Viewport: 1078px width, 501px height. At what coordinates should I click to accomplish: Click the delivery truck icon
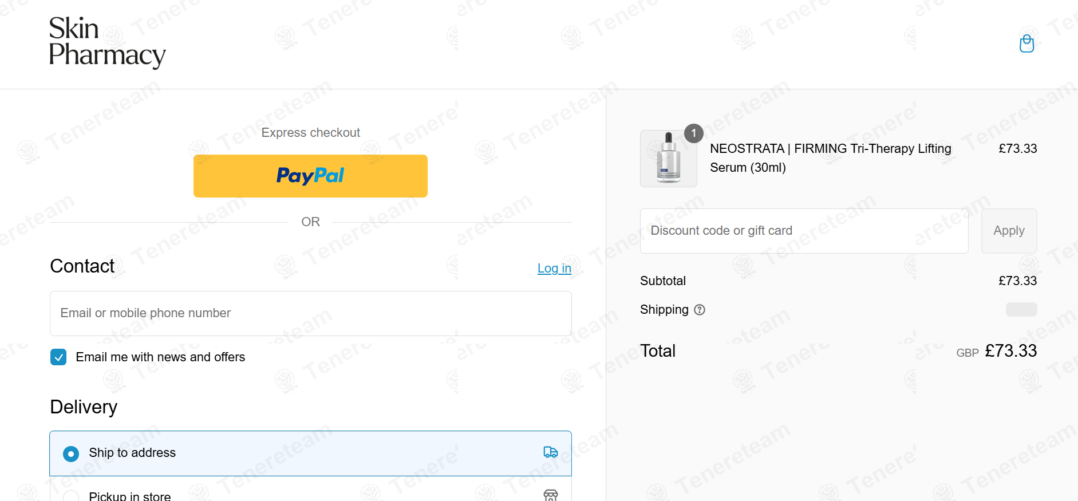(550, 452)
